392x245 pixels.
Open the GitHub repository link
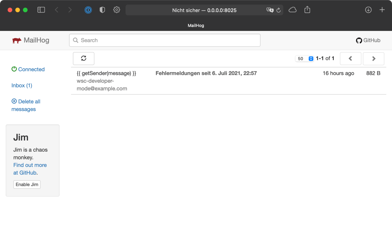[368, 40]
